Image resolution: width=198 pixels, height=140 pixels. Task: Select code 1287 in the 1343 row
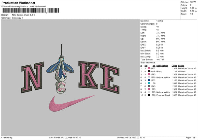click(x=175, y=86)
